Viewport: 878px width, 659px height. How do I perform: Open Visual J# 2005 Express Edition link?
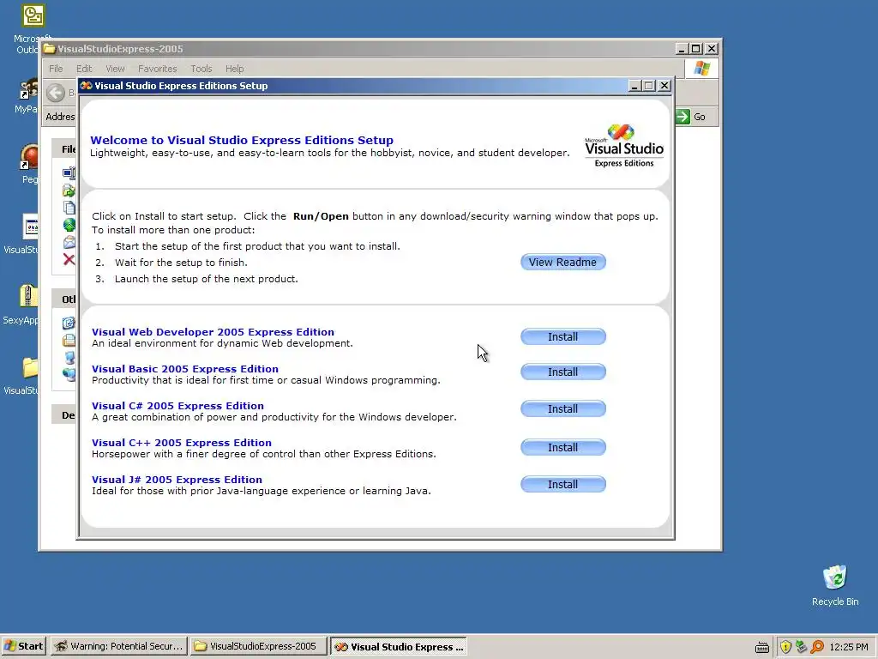click(177, 480)
